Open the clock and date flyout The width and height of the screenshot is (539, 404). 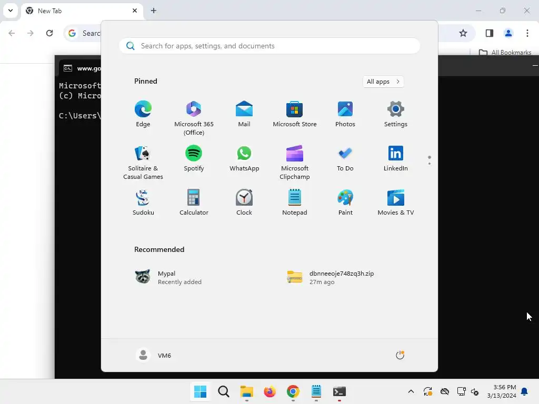tap(502, 391)
